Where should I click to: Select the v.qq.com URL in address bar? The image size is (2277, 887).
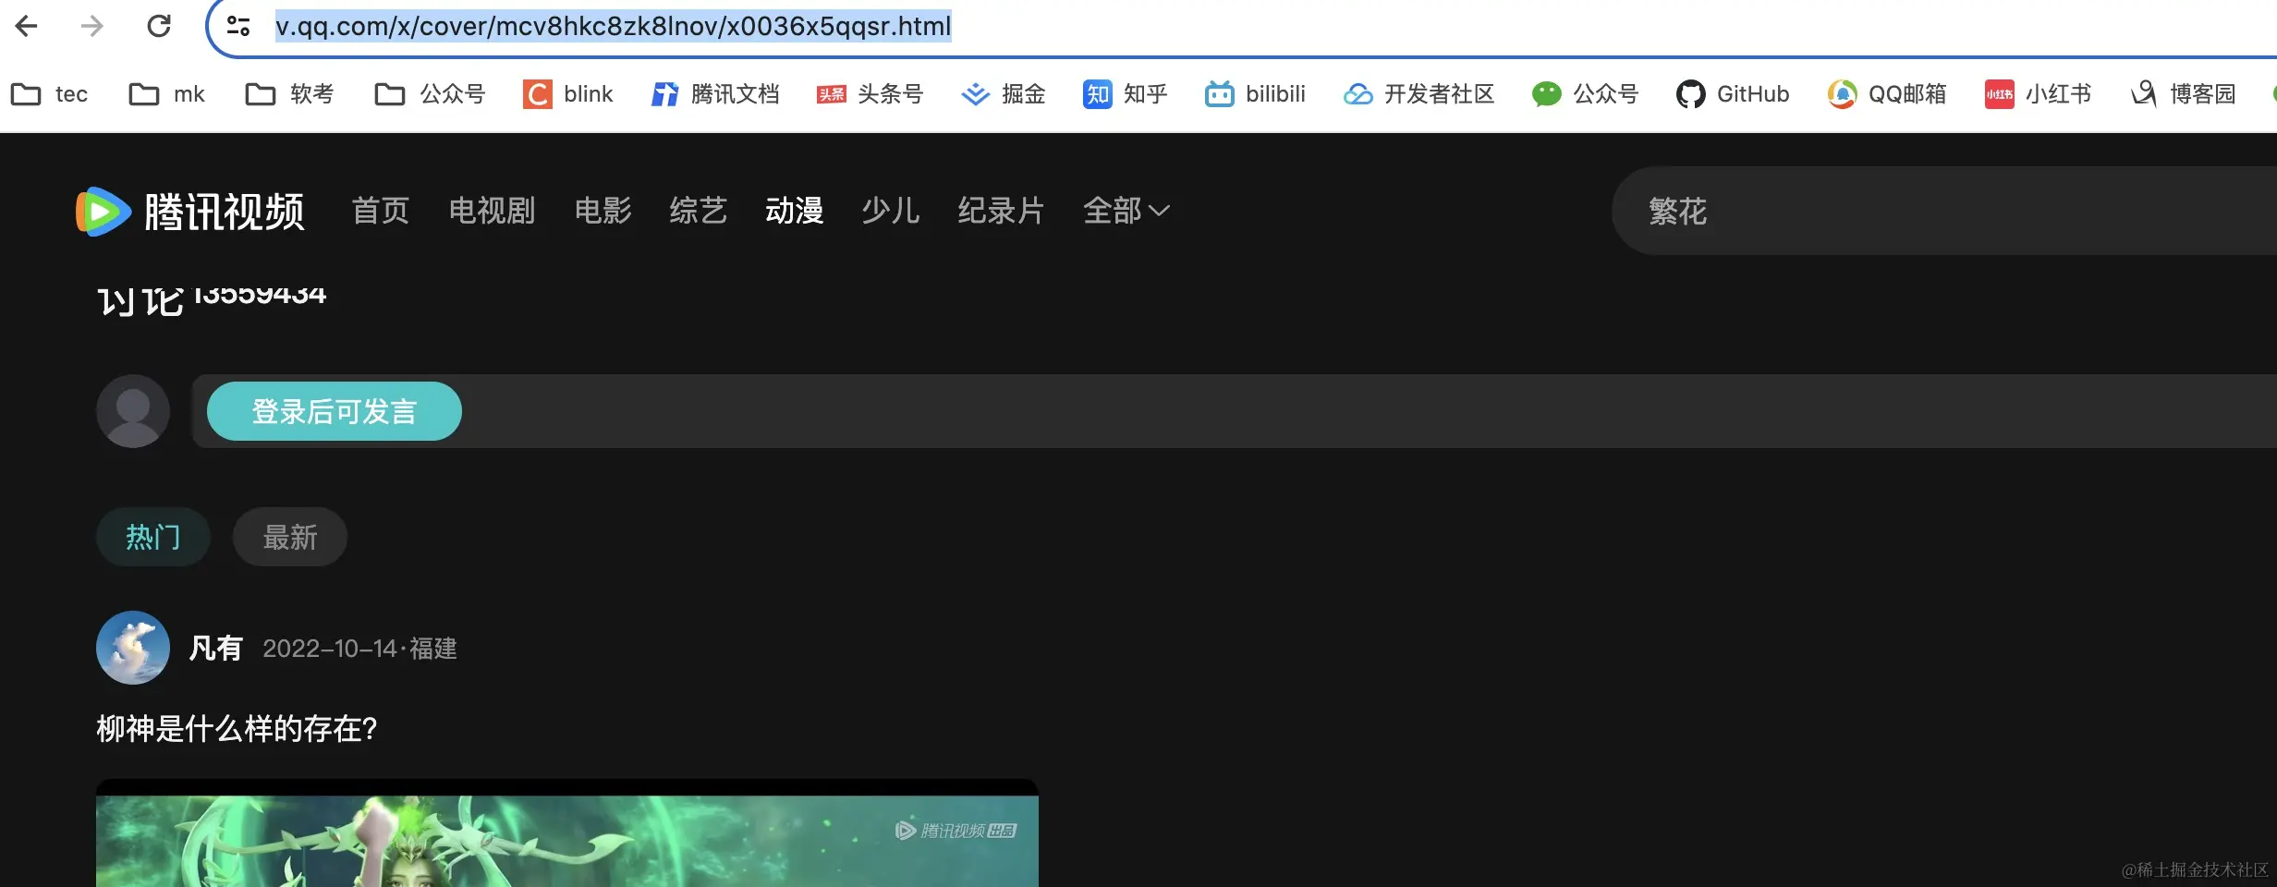(614, 26)
